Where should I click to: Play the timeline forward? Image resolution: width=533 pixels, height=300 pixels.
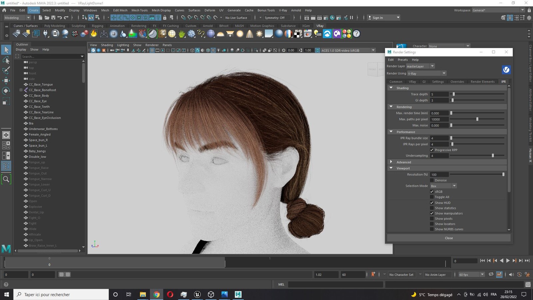[x=508, y=261]
